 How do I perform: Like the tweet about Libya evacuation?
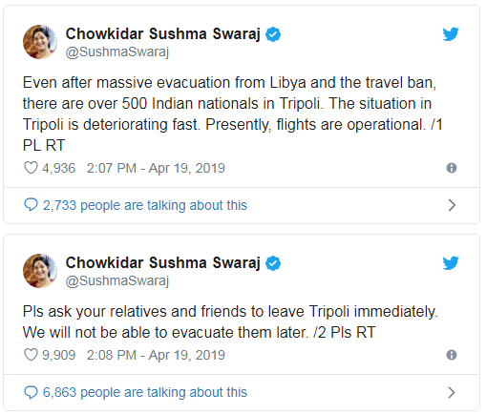31,168
